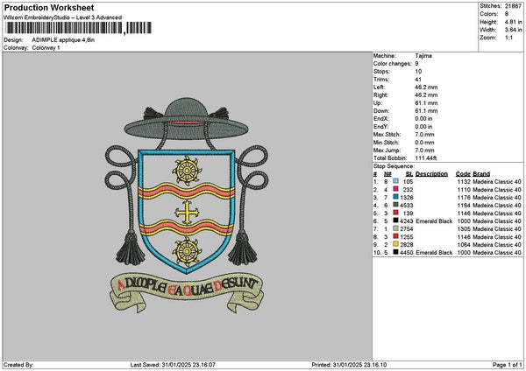Pick the yellow swatch in stop 9
Screen dimensions: 526x371
(x=396, y=244)
